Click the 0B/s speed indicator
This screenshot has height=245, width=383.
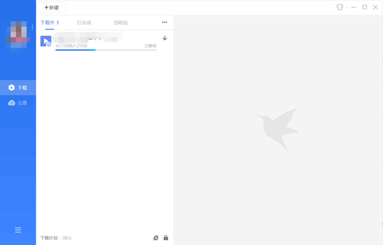[x=67, y=238]
